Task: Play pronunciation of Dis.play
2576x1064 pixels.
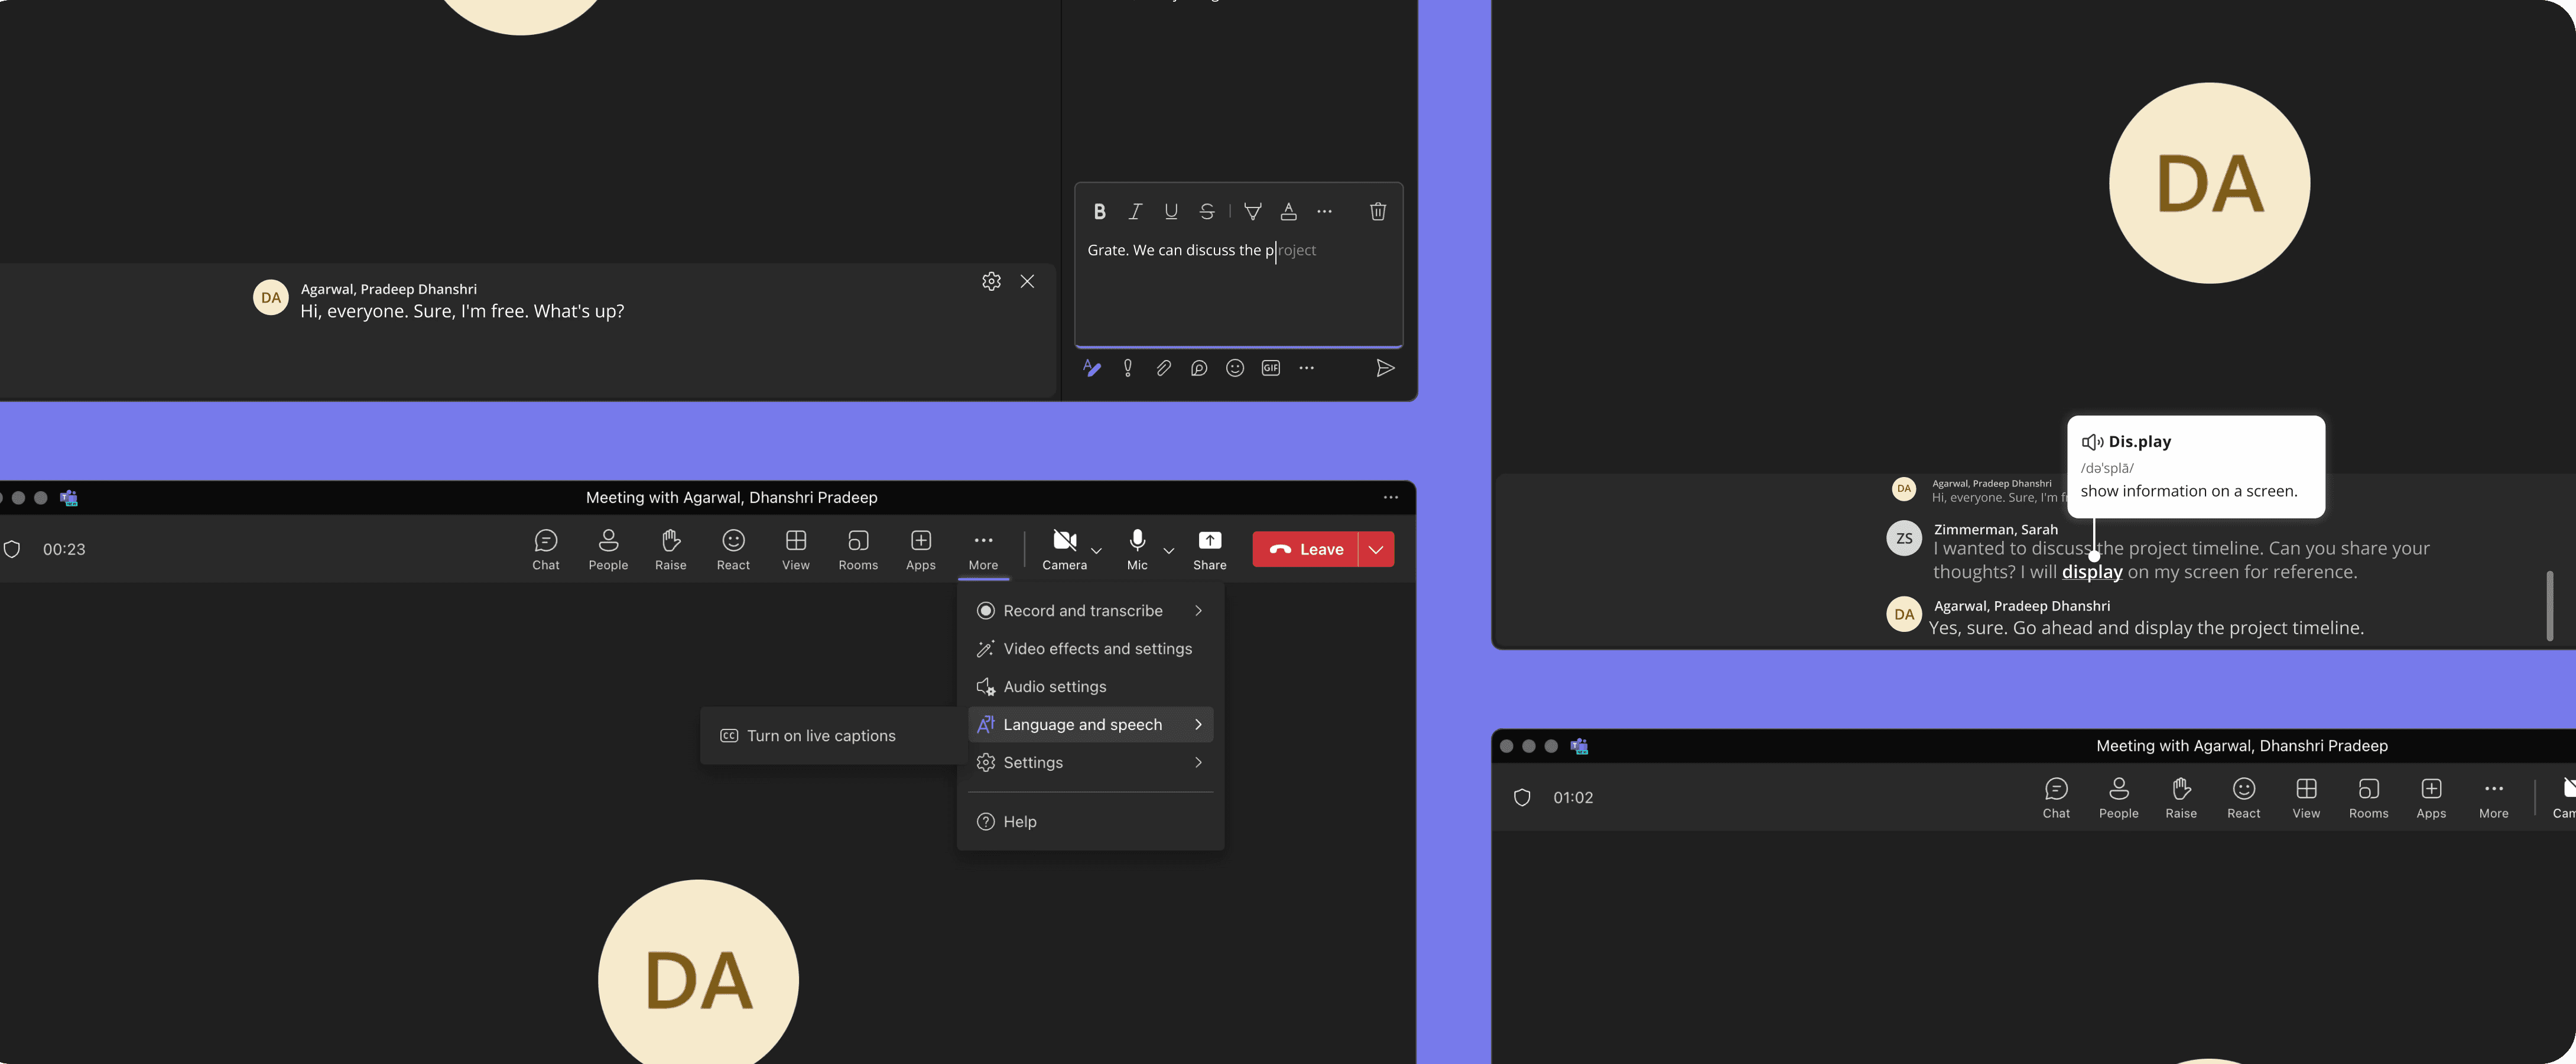Action: click(2092, 442)
